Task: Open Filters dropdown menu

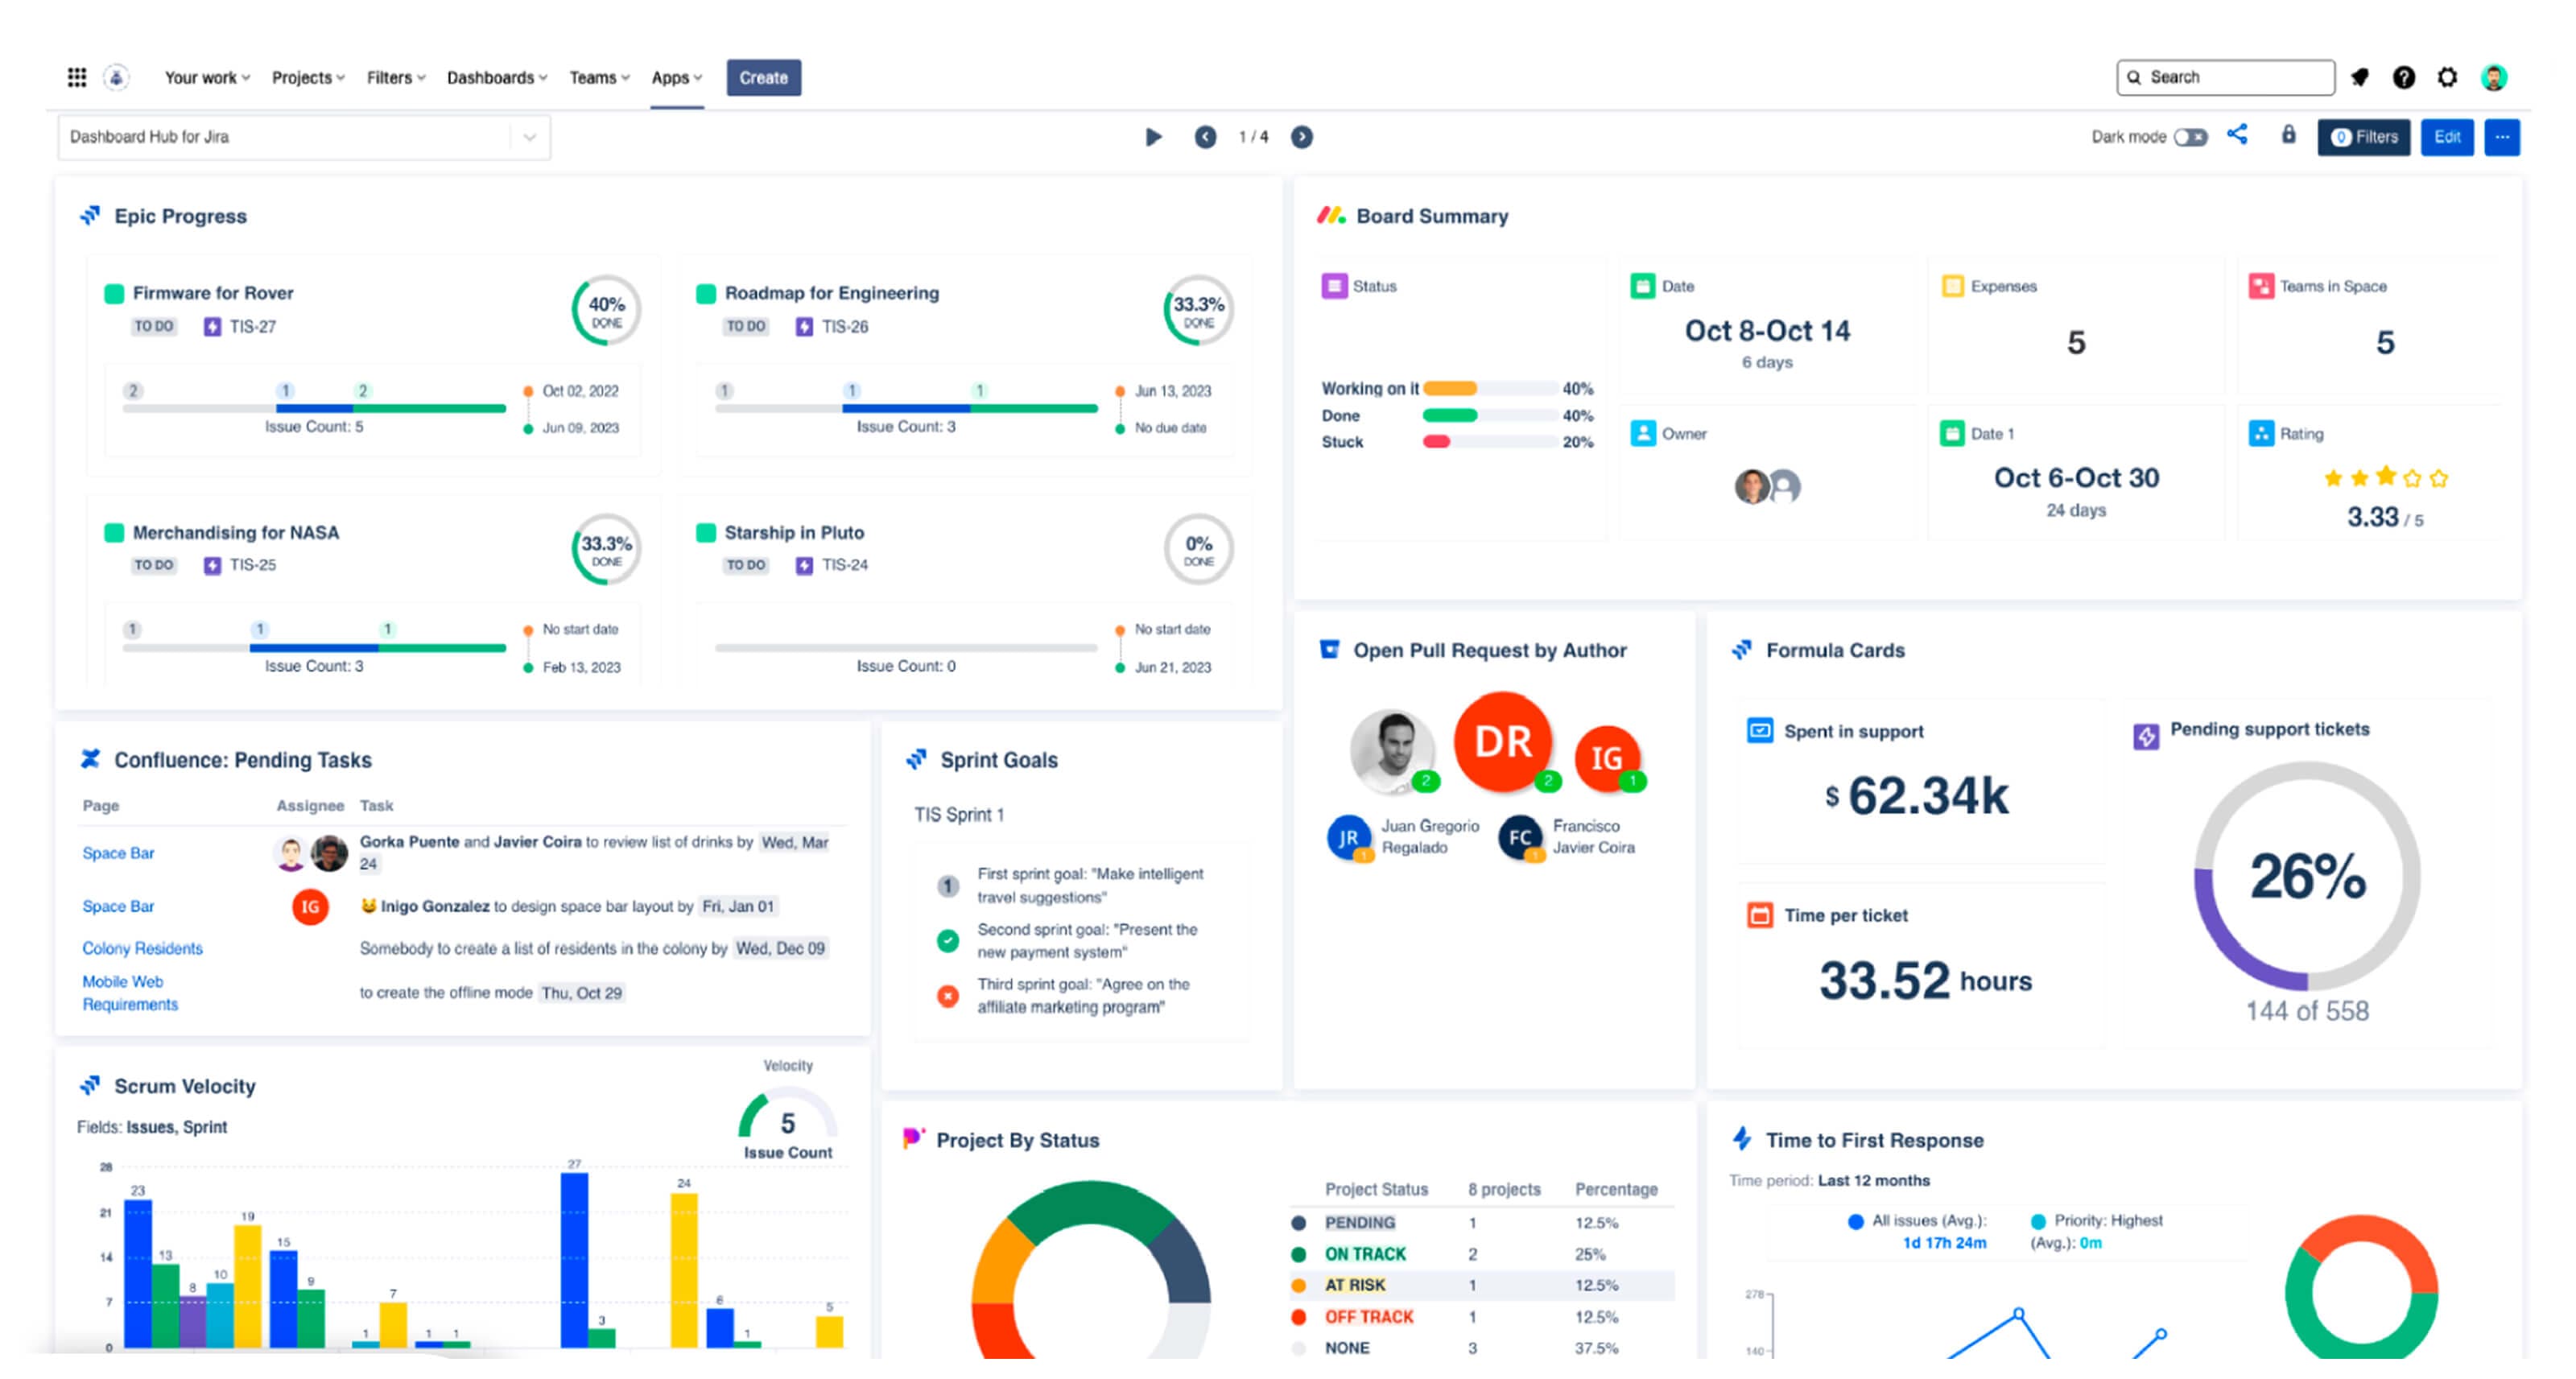Action: [396, 77]
